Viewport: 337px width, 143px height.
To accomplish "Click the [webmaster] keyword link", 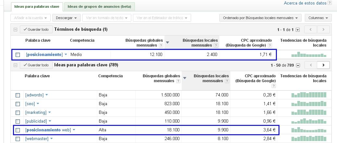I will [x=37, y=139].
